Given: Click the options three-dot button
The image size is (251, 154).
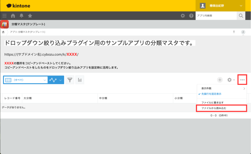Looking at the screenshot, I should [x=242, y=80].
